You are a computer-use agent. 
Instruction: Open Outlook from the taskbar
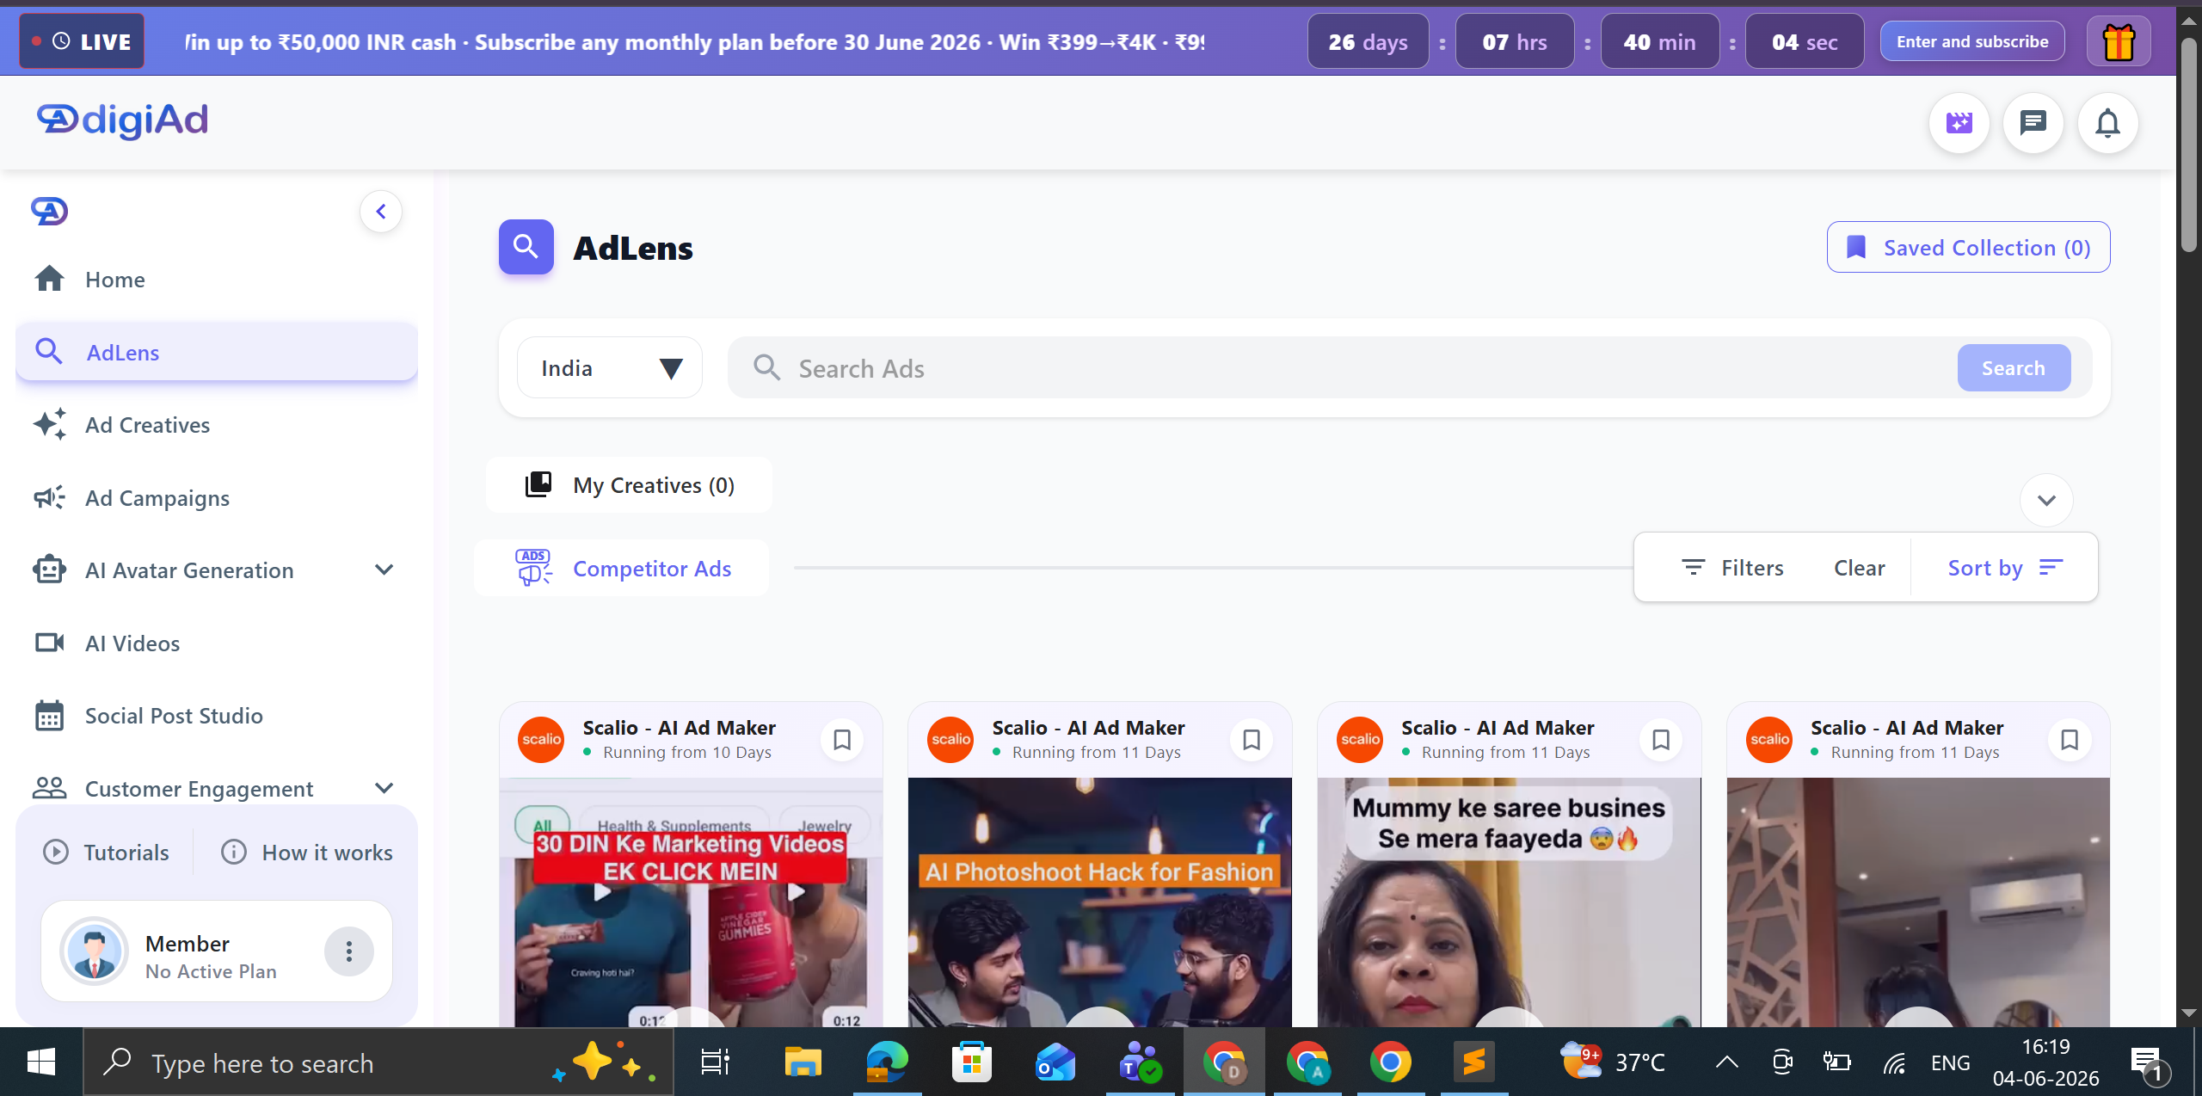1055,1062
